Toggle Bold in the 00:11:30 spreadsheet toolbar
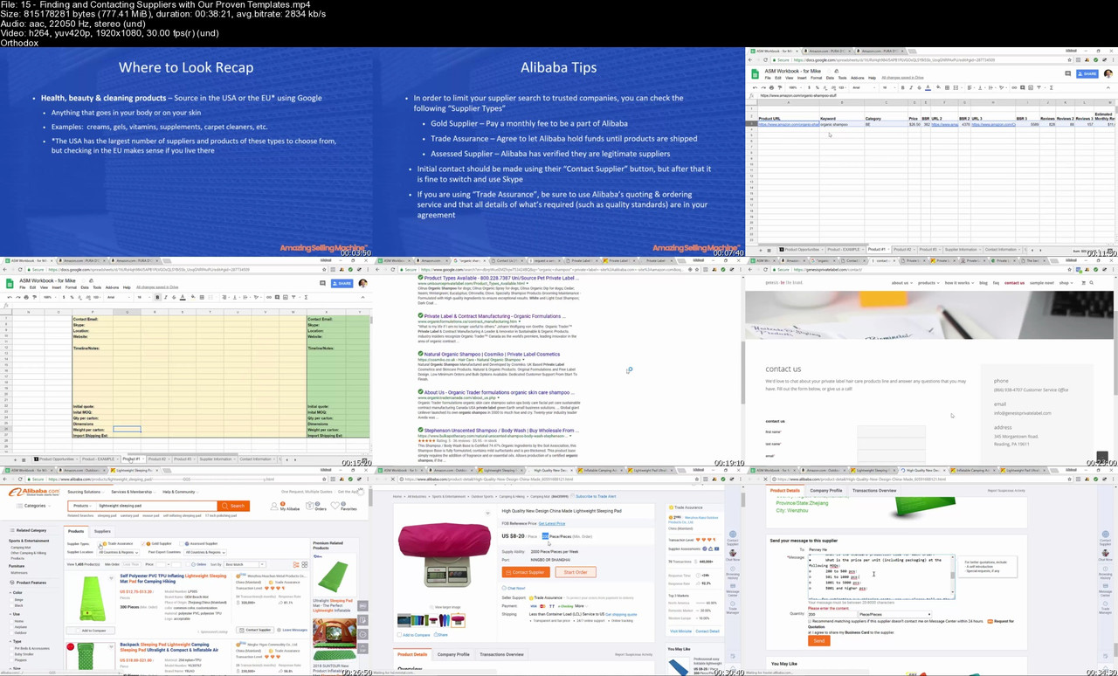This screenshot has height=676, width=1118. click(x=902, y=87)
